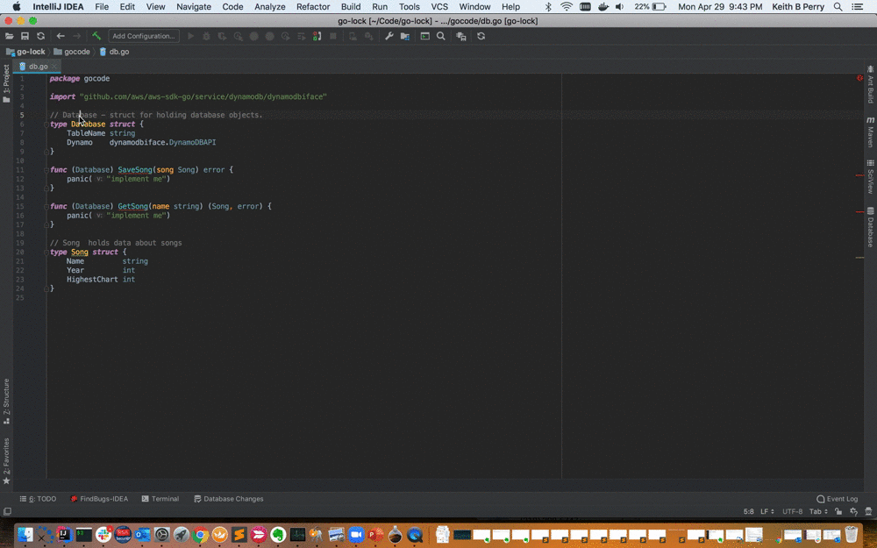The height and width of the screenshot is (548, 877).
Task: Toggle the read-only lock icon in the status bar
Action: coord(839,511)
